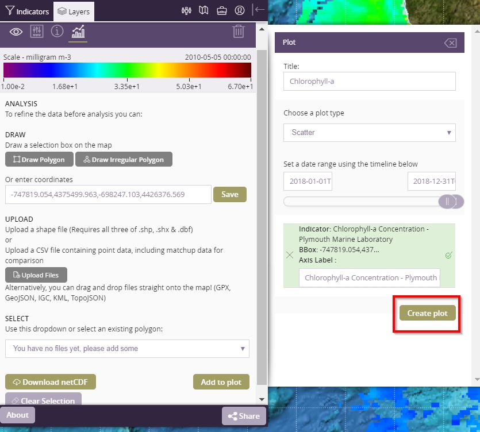The image size is (480, 432).
Task: Click Draw Irregular Polygon button
Action: coord(124,159)
